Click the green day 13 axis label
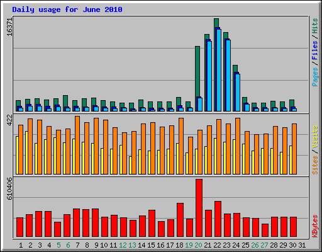The height and width of the screenshot is (252, 322). (132, 245)
